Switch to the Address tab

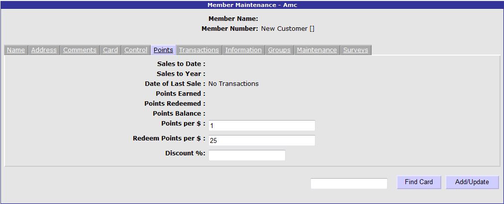[x=44, y=50]
